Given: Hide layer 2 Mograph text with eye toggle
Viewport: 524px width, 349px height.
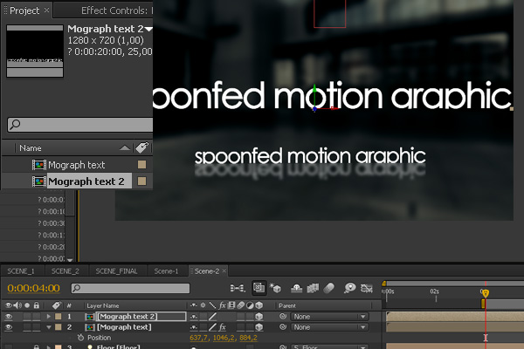Looking at the screenshot, I should click(9, 327).
